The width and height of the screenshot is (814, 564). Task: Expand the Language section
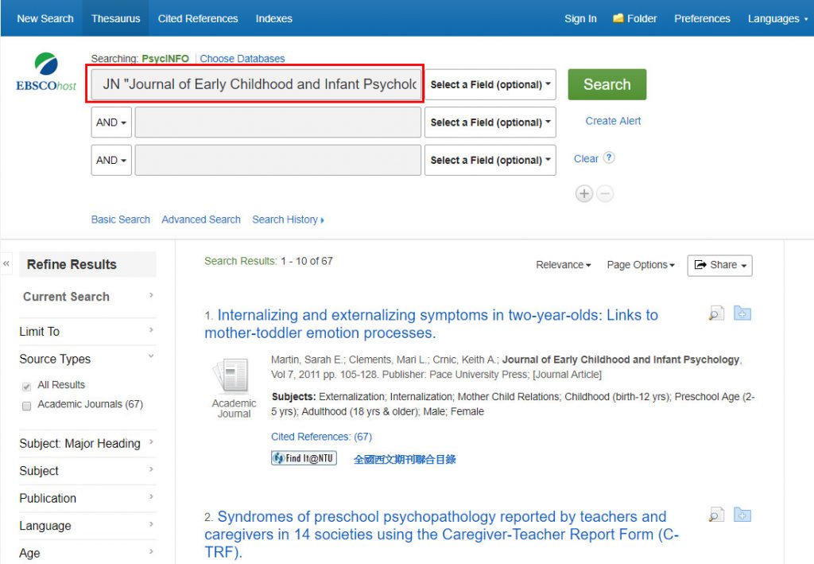tap(87, 526)
